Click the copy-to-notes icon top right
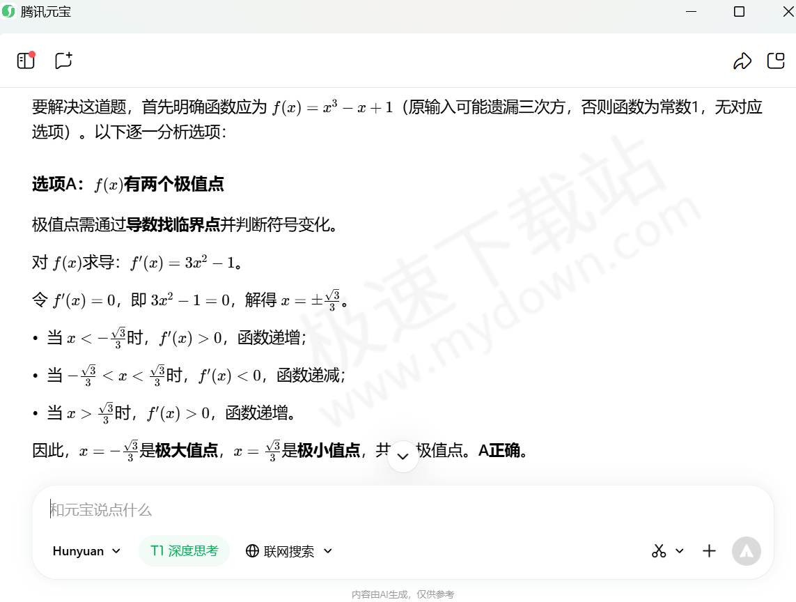Viewport: 796px width, 602px height. pos(776,61)
